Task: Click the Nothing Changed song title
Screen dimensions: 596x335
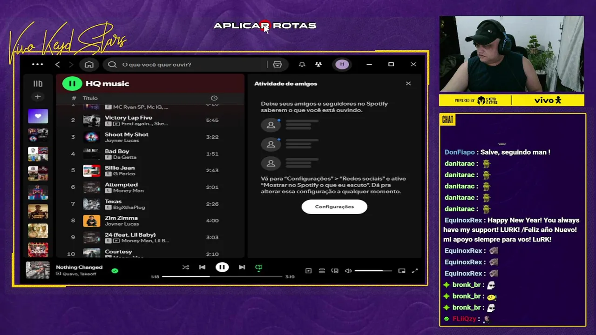Action: click(x=79, y=267)
